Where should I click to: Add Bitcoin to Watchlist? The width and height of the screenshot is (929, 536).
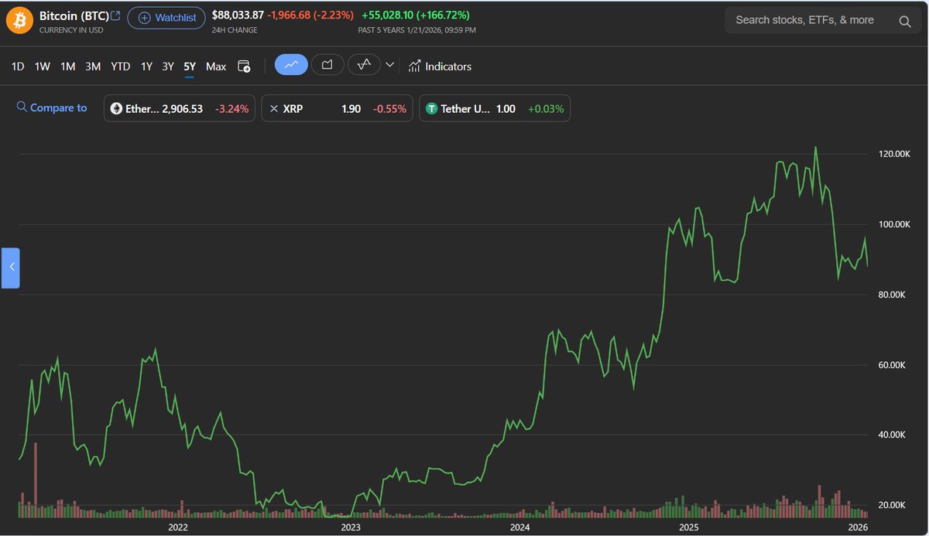point(166,18)
